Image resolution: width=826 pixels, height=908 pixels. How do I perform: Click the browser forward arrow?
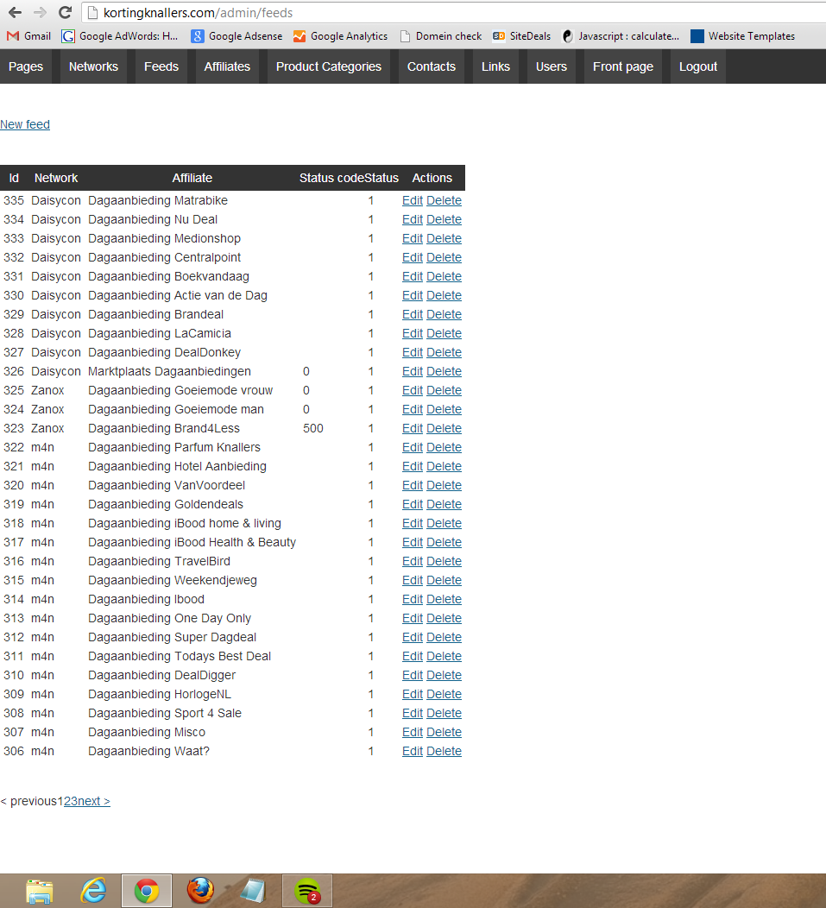(x=40, y=12)
